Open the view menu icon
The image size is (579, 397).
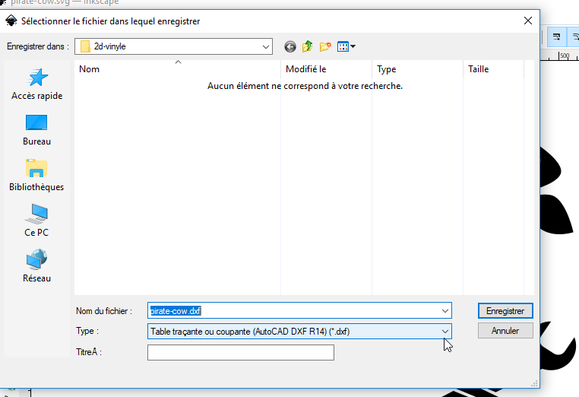343,46
